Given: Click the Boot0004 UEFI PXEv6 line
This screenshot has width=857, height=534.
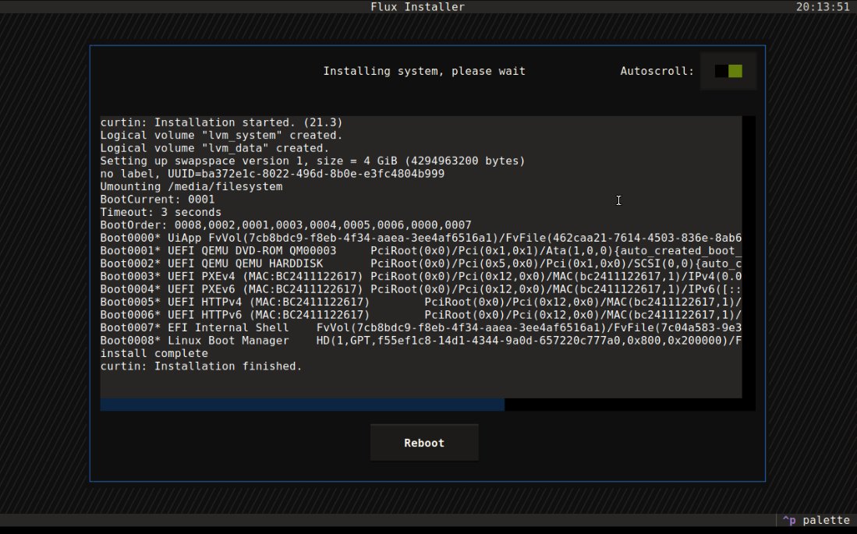Looking at the screenshot, I should click(421, 289).
